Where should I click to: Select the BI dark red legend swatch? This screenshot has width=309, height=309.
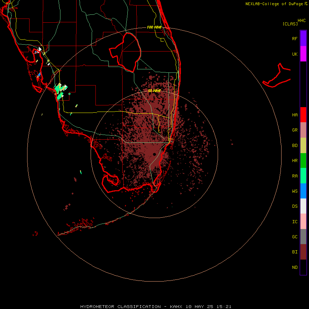(x=303, y=252)
